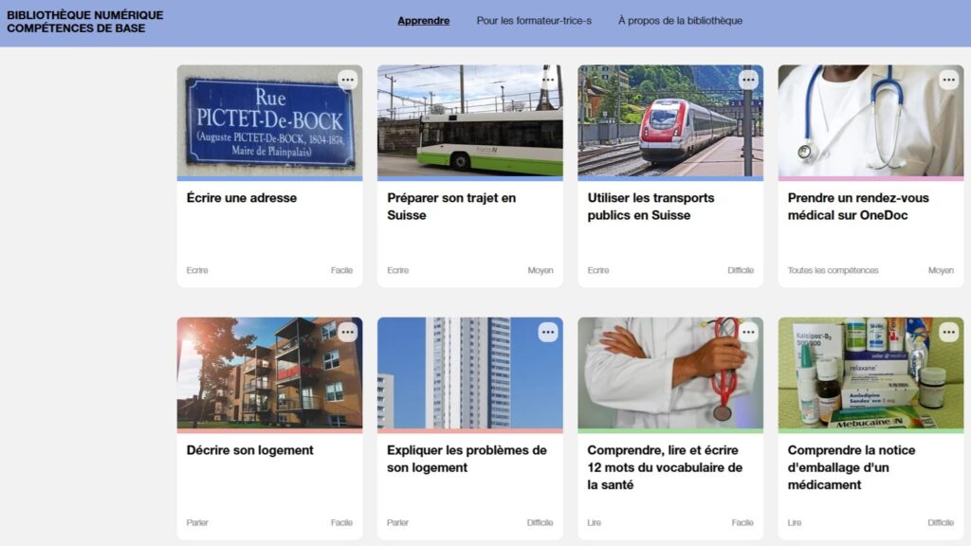The width and height of the screenshot is (971, 546).
Task: Click the red train image thumbnail
Action: click(670, 120)
